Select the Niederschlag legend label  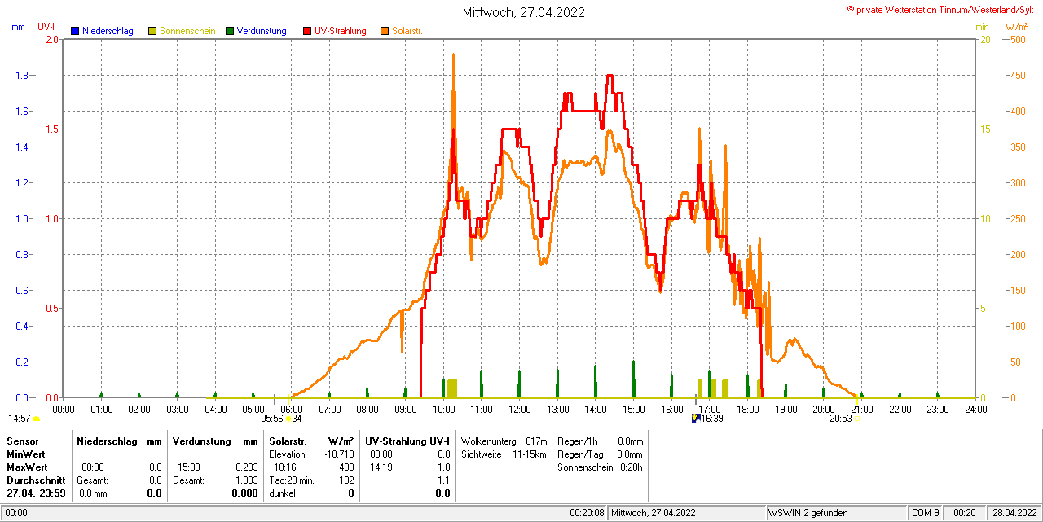click(108, 31)
